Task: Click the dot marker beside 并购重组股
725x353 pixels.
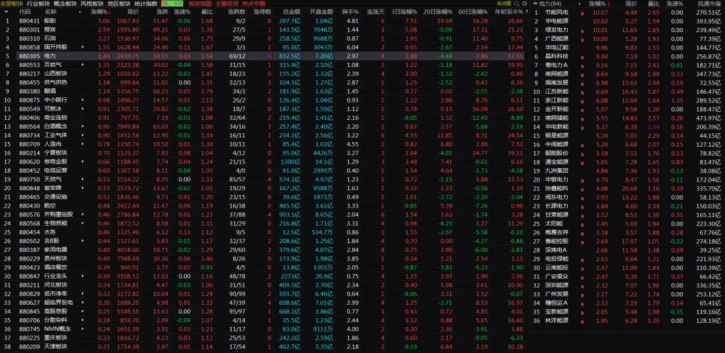Action: coord(83,214)
